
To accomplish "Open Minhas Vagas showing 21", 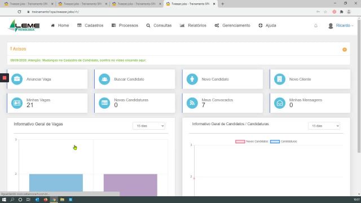I will pos(47,103).
